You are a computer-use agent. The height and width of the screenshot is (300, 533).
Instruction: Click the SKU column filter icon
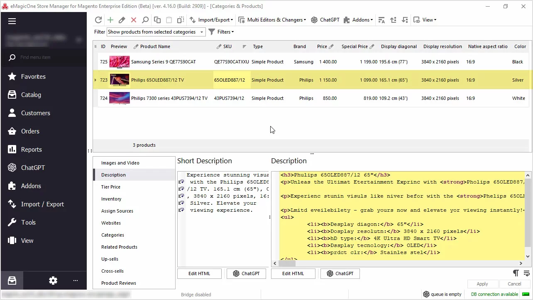tap(244, 46)
